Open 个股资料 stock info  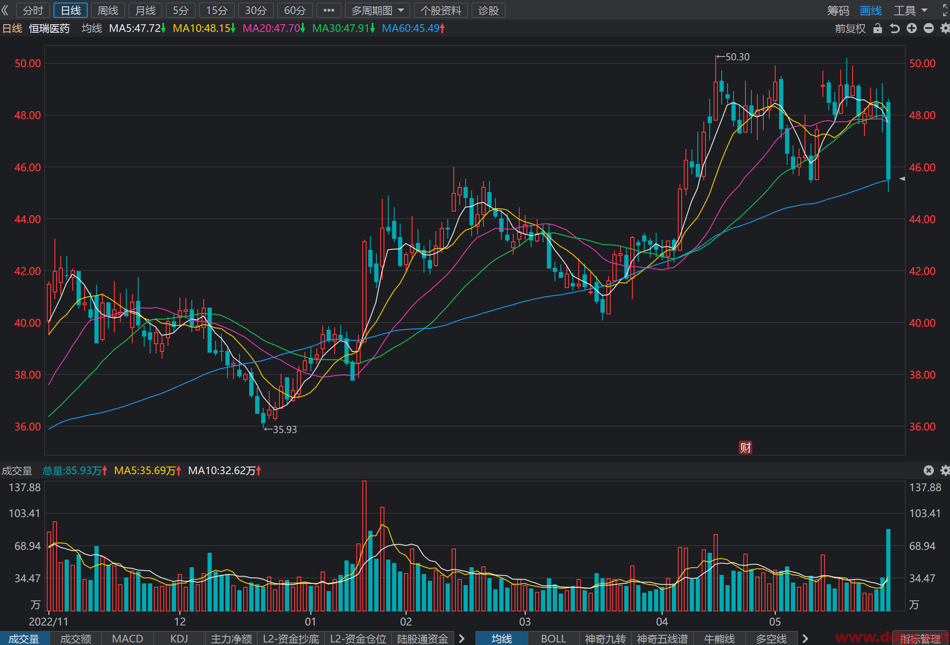pyautogui.click(x=441, y=10)
